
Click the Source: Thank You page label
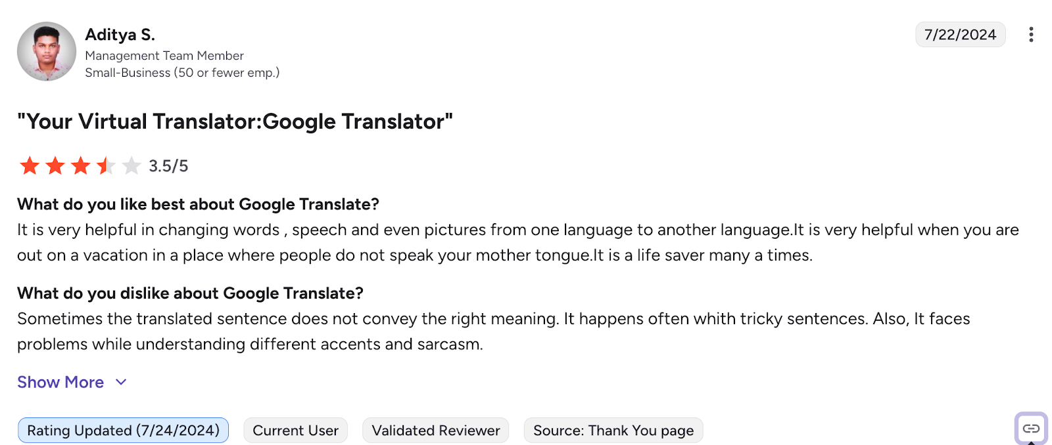(612, 430)
